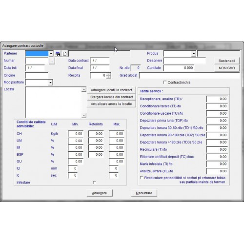Click the Sustenabil button
The image size is (244, 244).
point(227,61)
